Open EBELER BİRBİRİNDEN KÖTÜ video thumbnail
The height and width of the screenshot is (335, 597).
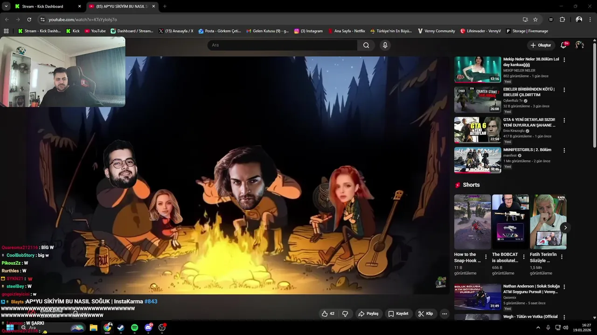[x=478, y=100]
